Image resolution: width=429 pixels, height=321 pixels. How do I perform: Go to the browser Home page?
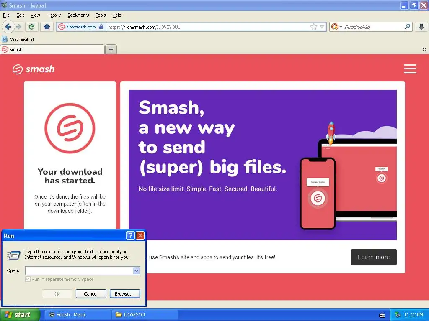47,27
